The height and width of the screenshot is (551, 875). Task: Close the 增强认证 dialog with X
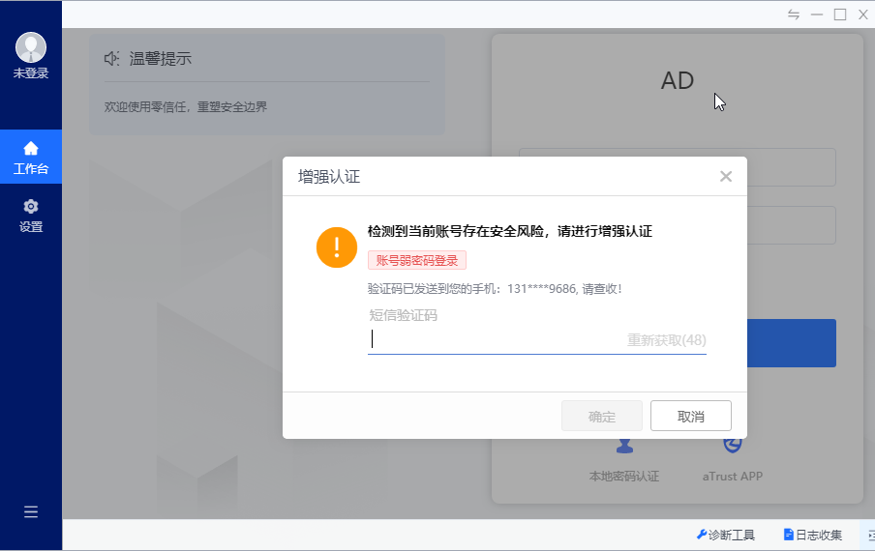[726, 176]
